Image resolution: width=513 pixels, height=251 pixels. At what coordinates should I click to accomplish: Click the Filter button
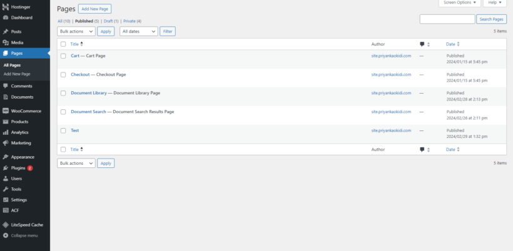pyautogui.click(x=168, y=31)
